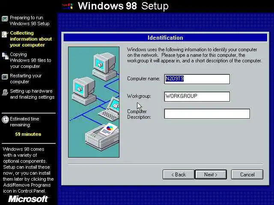This screenshot has height=205, width=274.
Task: Click 'Preparing to run Windows 98 Setup' text
Action: (x=30, y=20)
